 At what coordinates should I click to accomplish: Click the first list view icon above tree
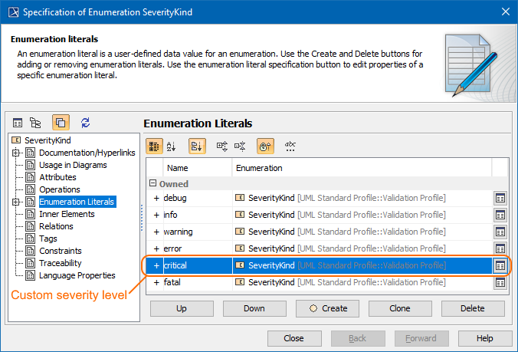(x=18, y=123)
